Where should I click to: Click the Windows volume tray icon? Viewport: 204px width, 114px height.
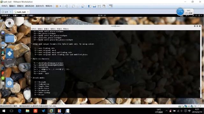click(182, 111)
